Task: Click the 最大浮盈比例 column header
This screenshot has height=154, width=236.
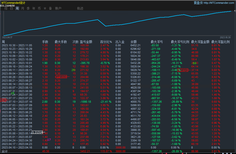Action: pos(221,42)
